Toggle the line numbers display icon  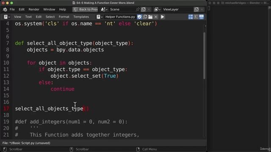click(191, 17)
